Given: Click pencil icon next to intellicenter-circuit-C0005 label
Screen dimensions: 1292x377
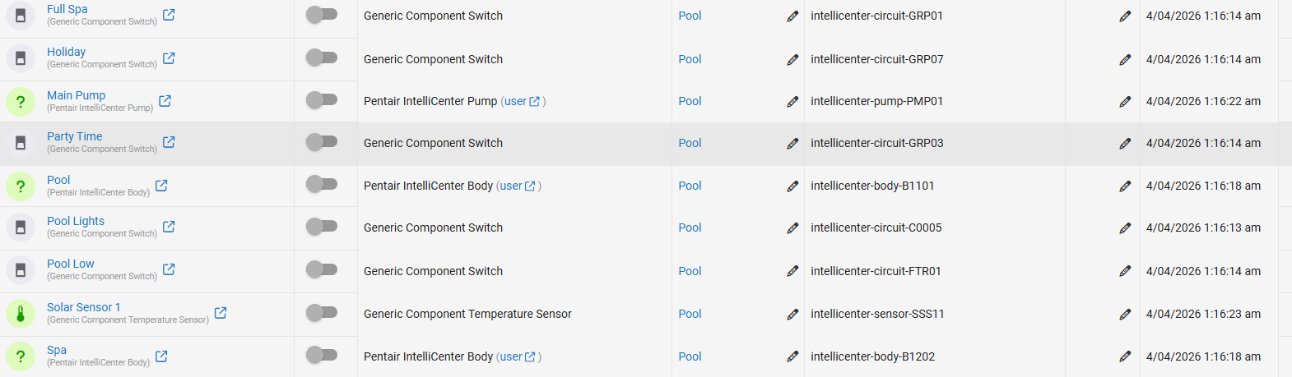Looking at the screenshot, I should click(1125, 228).
